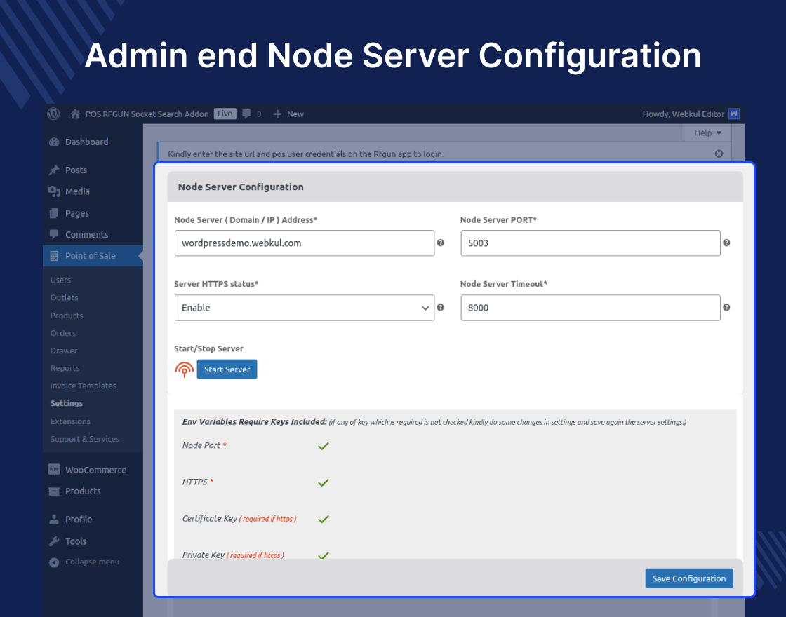
Task: Show help for Node Server Timeout
Action: (726, 308)
